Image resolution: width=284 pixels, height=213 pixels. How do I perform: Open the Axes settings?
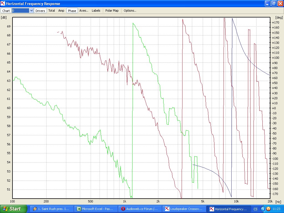[84, 11]
